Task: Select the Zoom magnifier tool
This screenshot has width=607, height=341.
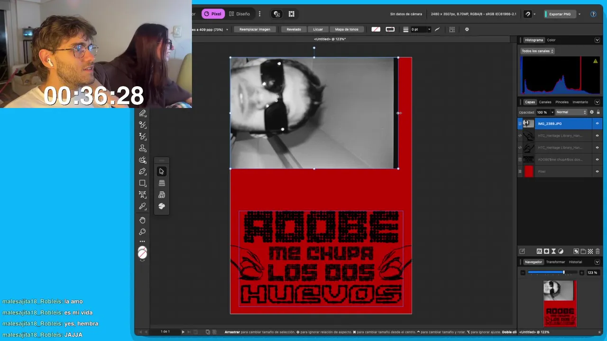Action: [x=142, y=232]
